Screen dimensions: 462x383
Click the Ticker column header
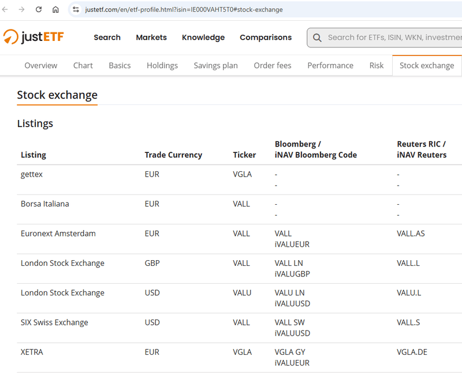coord(244,155)
